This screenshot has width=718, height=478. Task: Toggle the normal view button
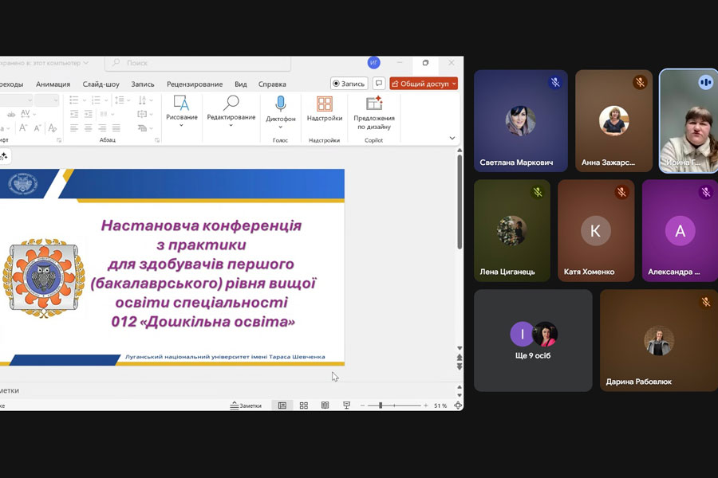pos(282,406)
